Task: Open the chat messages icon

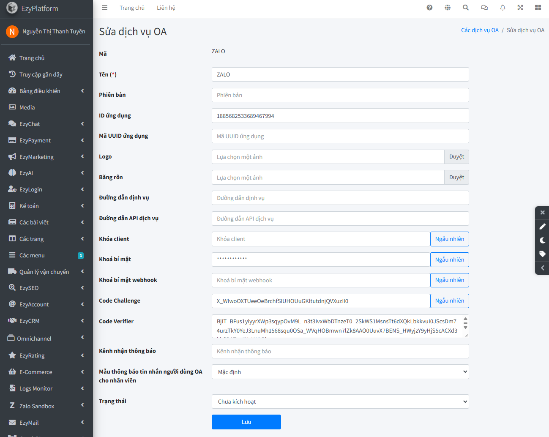Action: tap(484, 8)
